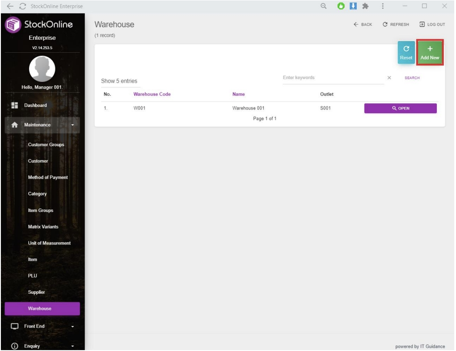Click the Enquiry info icon
This screenshot has width=456, height=351.
point(14,346)
